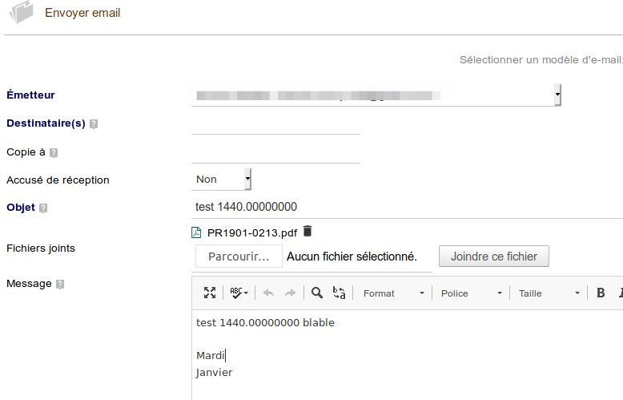This screenshot has width=623, height=400.
Task: Open the PR1901-0213.pdf attachment link
Action: (251, 233)
